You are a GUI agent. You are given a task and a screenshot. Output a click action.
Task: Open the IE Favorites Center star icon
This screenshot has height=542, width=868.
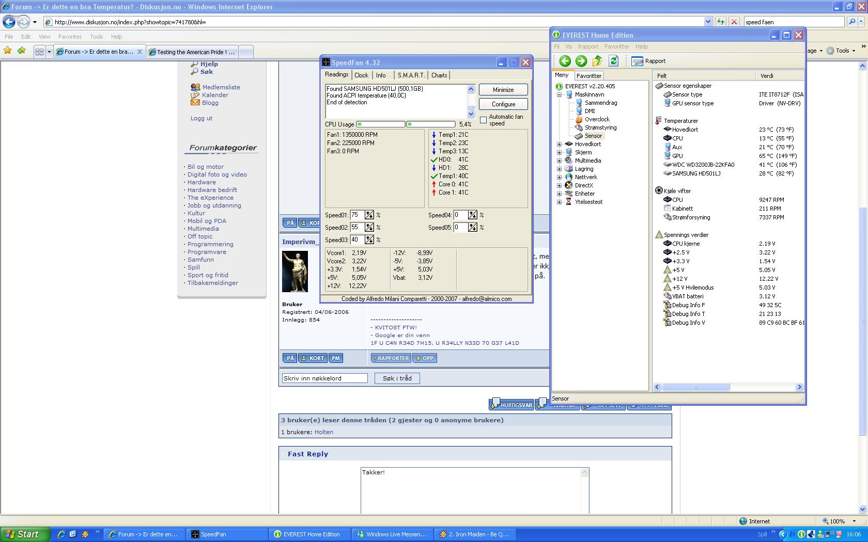point(7,51)
